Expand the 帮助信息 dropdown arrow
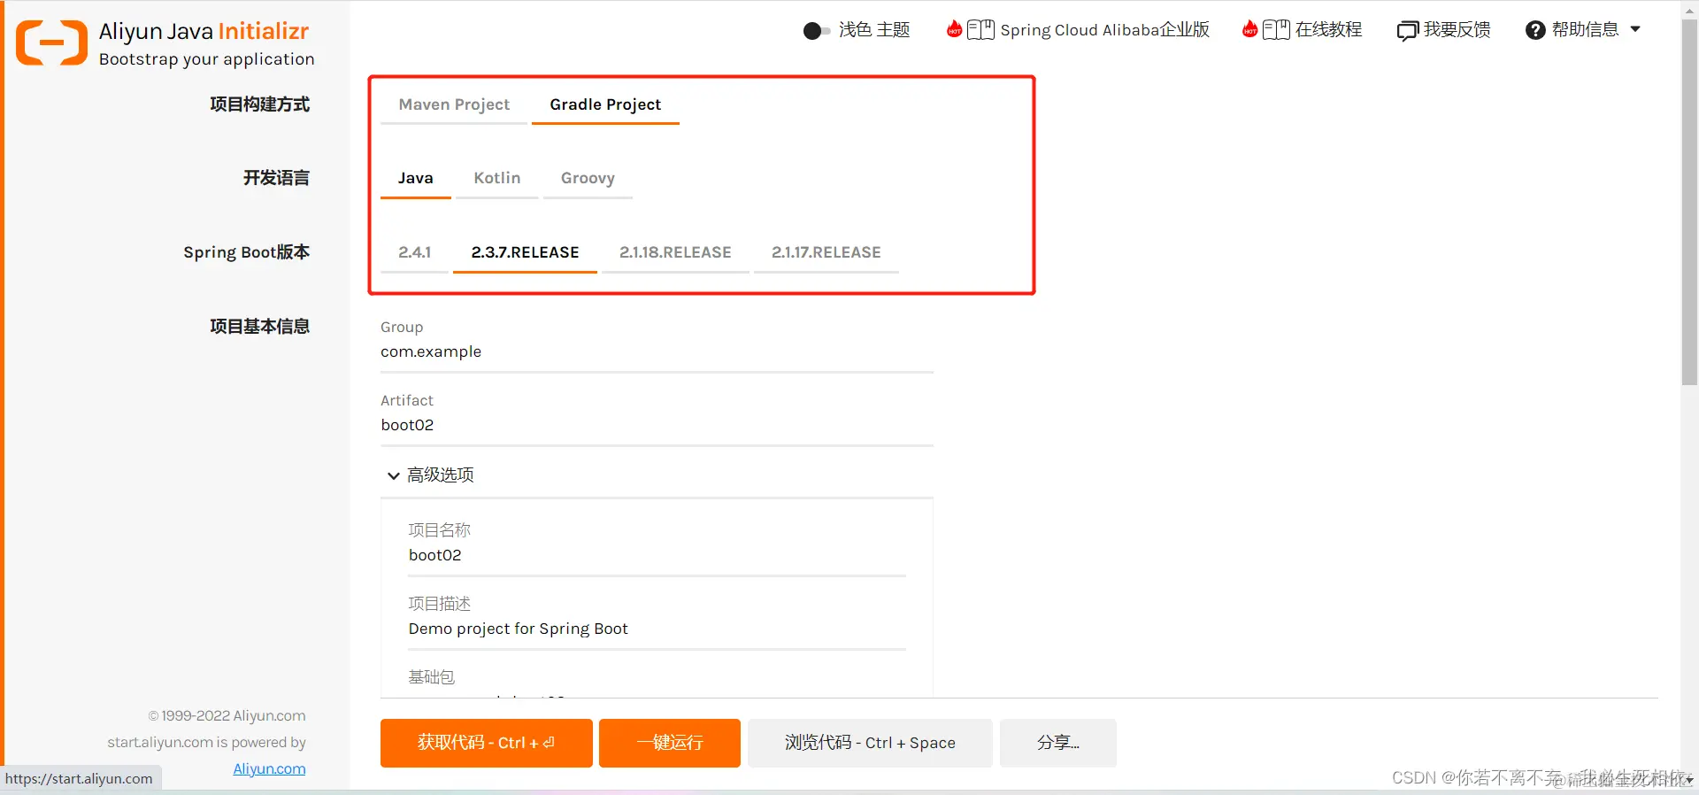The image size is (1699, 795). pos(1635,29)
